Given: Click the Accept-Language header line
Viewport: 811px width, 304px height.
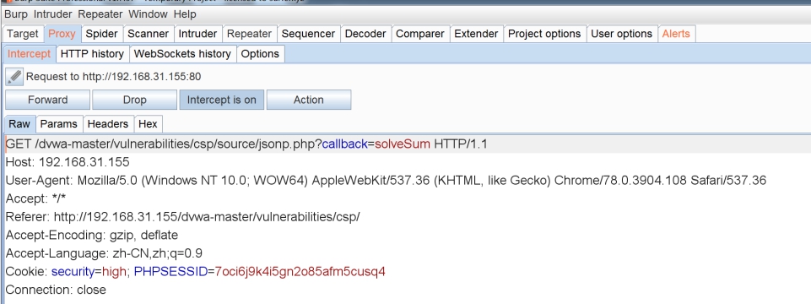Looking at the screenshot, I should pos(104,253).
